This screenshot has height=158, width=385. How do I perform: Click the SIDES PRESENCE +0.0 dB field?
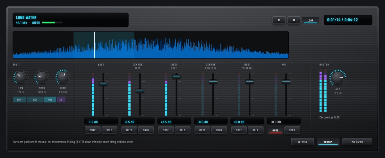pos(247,122)
